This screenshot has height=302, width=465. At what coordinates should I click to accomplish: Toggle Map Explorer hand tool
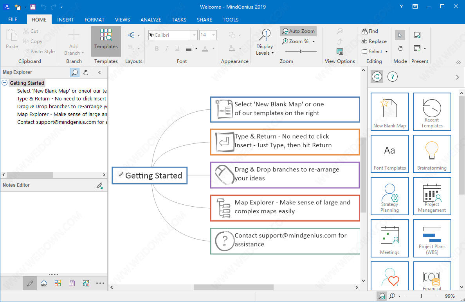tap(86, 72)
